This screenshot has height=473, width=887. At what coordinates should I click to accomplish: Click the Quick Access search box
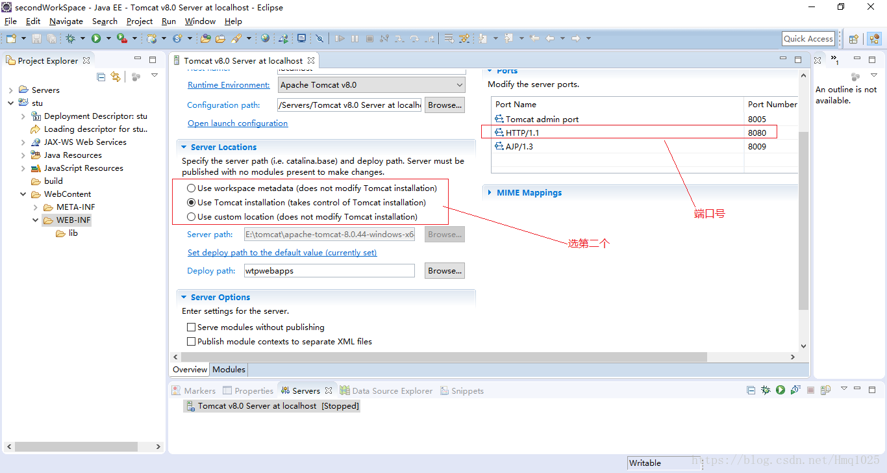click(808, 39)
